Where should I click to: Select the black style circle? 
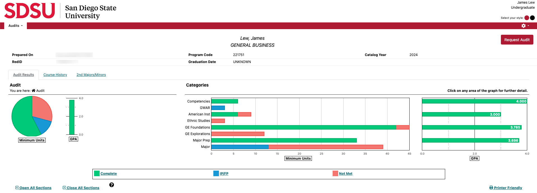532,18
